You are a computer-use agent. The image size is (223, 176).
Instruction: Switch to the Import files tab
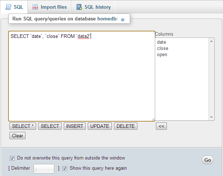(49, 7)
